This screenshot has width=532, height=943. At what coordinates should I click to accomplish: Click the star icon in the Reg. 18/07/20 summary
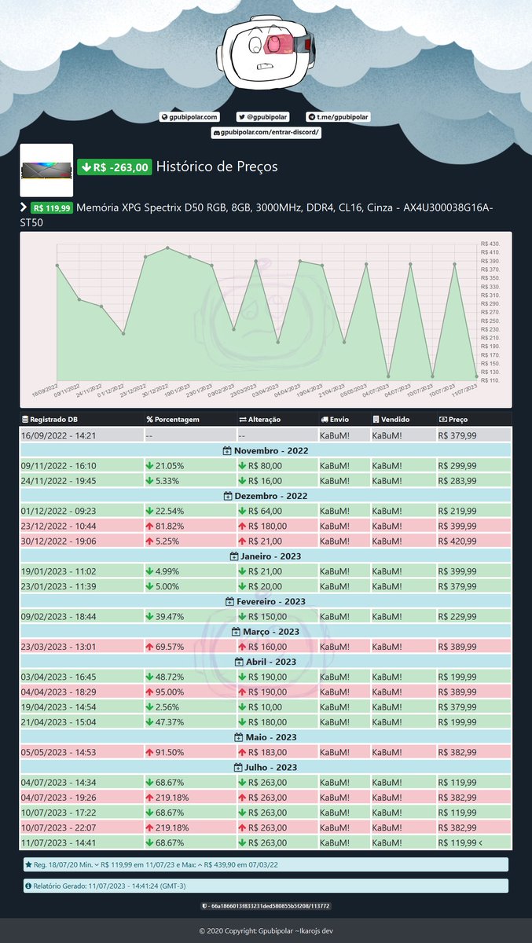coord(28,864)
